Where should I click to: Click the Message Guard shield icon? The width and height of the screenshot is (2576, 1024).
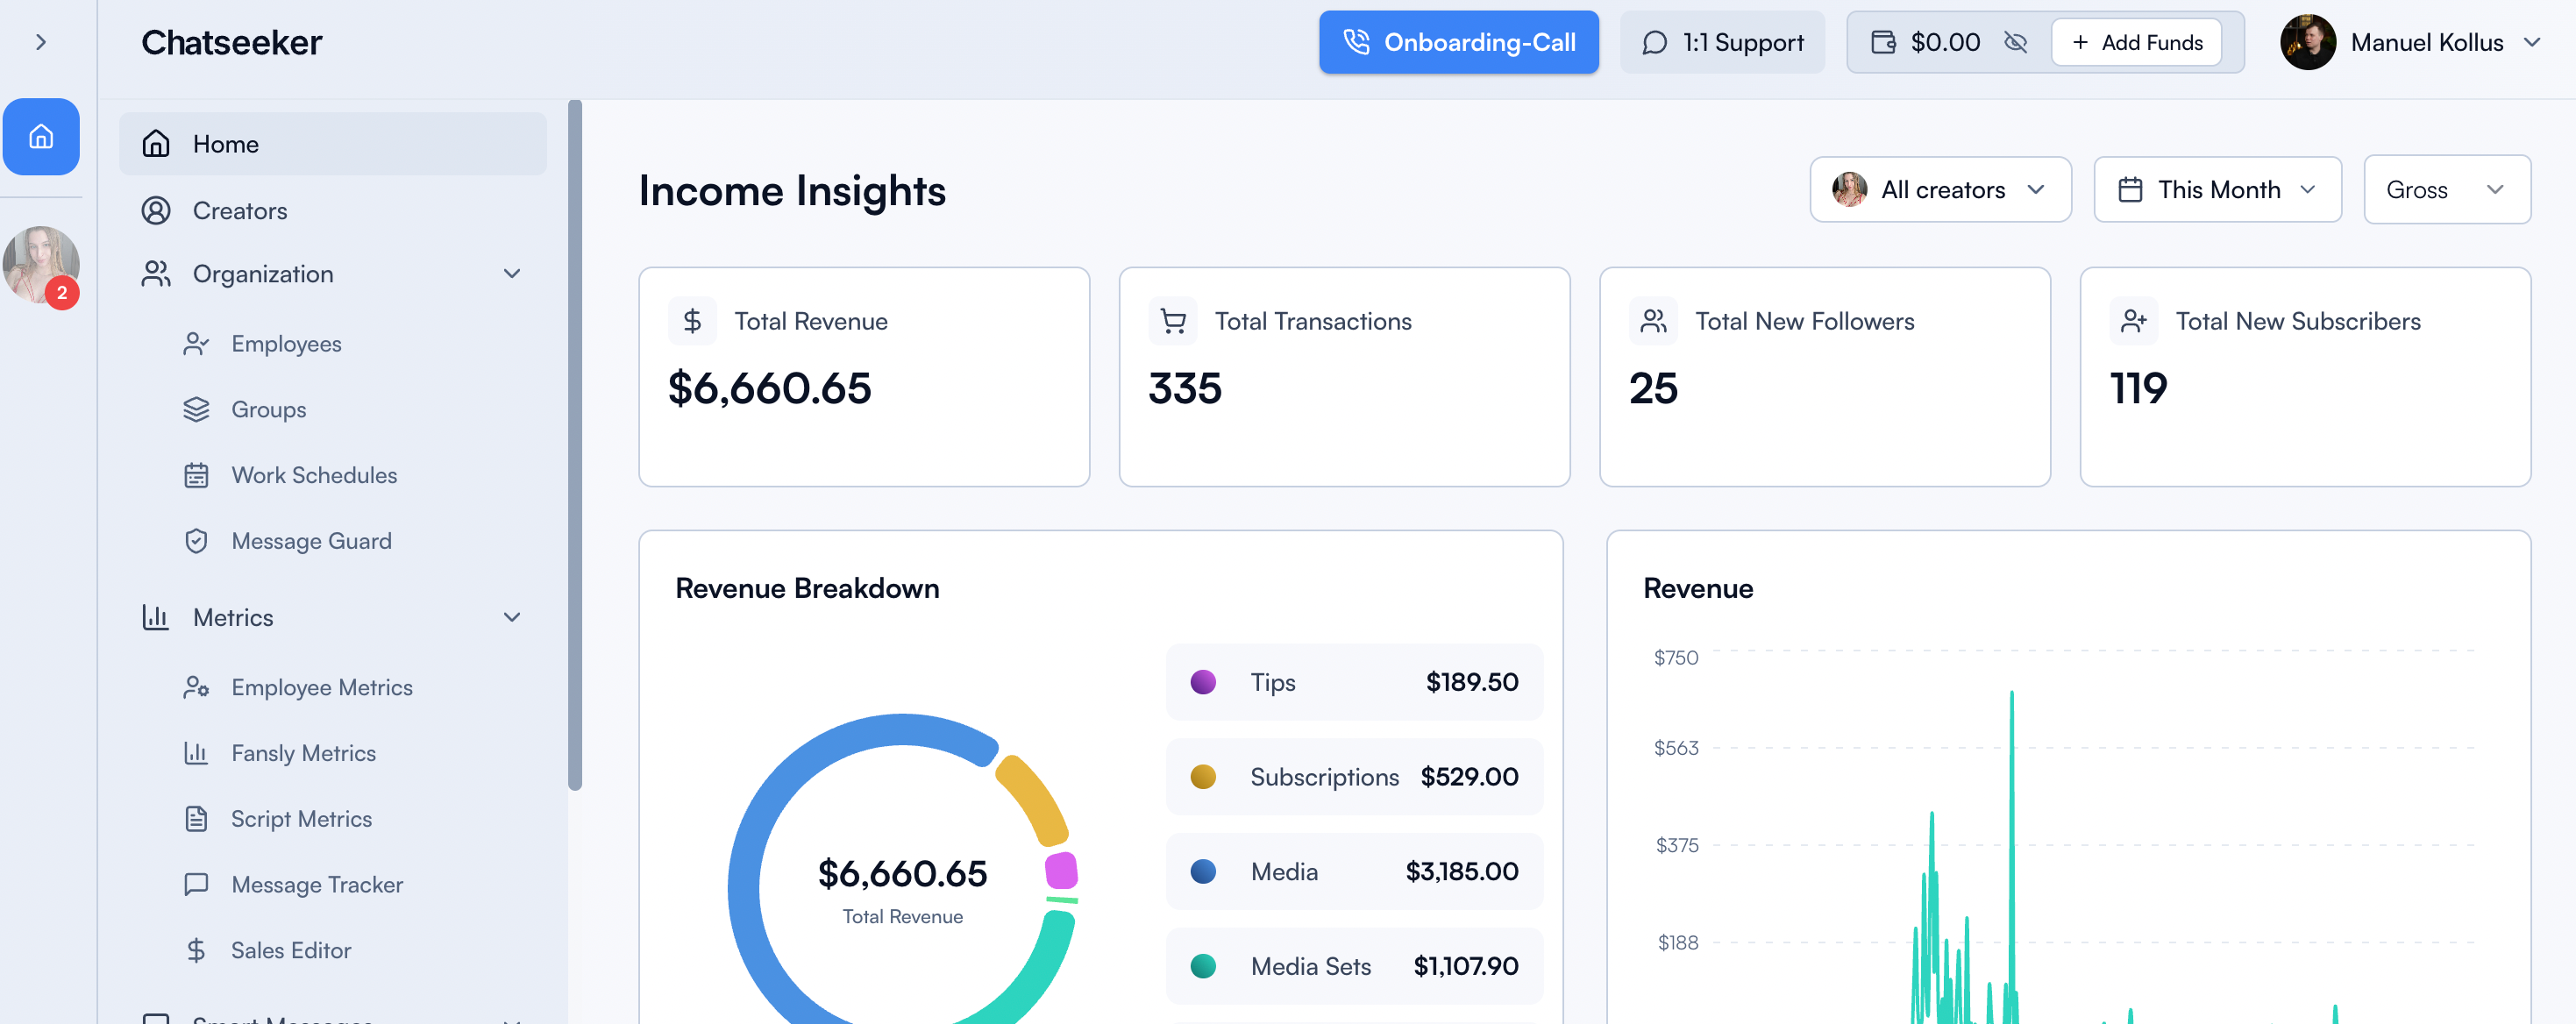tap(196, 541)
